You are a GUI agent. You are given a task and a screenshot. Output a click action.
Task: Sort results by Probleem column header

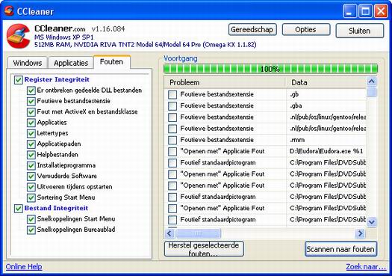click(x=225, y=82)
